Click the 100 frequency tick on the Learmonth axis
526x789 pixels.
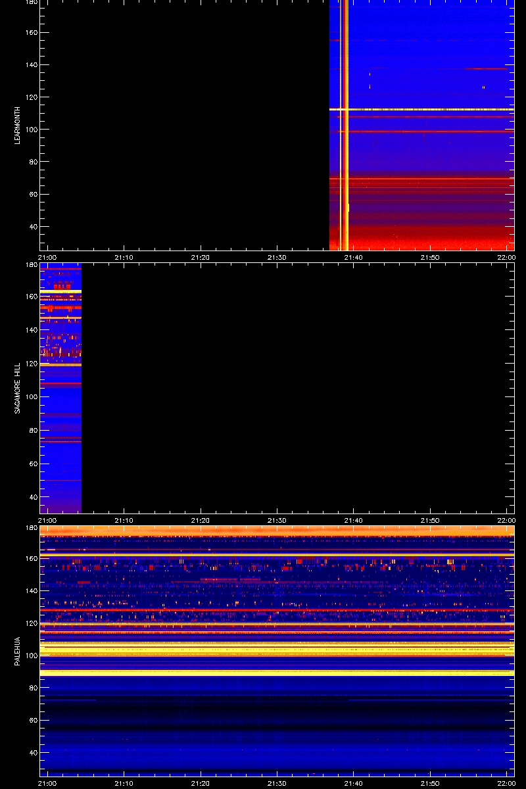(x=32, y=130)
